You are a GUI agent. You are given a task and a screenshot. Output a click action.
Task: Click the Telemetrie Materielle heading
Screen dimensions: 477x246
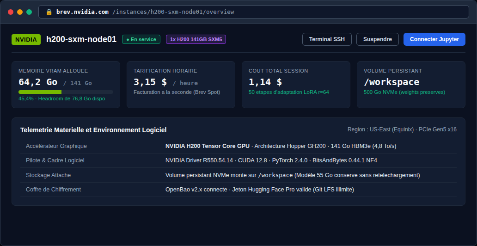click(x=93, y=130)
